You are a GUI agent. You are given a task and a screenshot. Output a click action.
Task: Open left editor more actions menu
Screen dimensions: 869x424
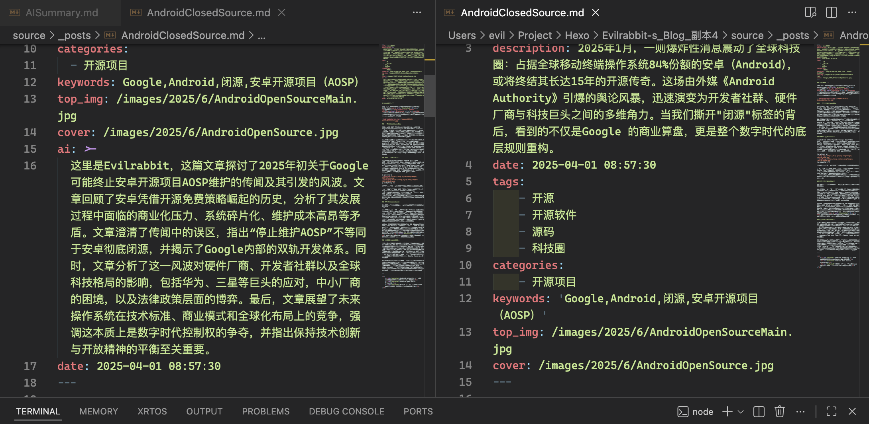point(417,13)
